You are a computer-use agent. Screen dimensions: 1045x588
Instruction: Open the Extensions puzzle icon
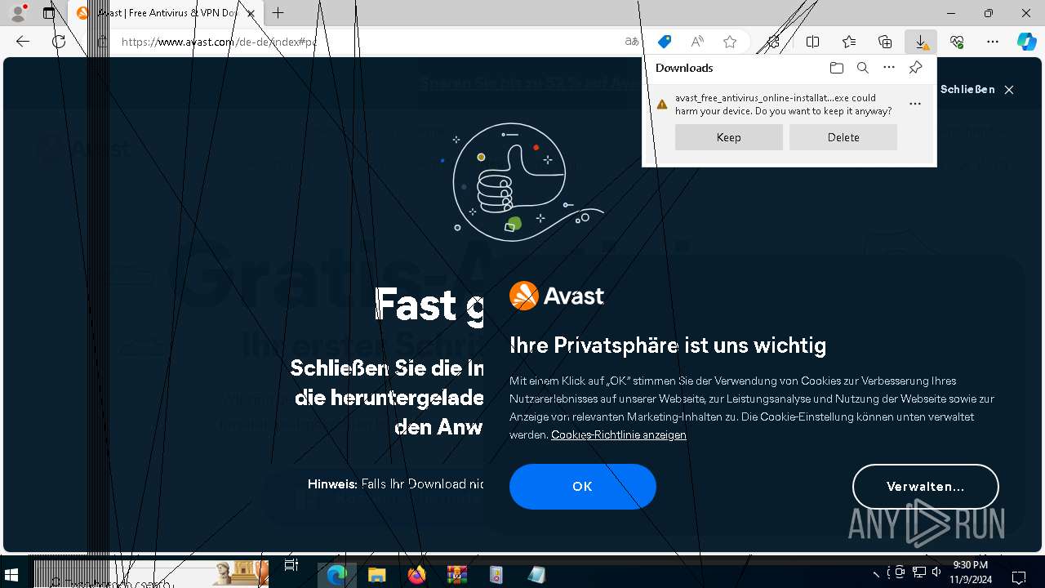(774, 42)
